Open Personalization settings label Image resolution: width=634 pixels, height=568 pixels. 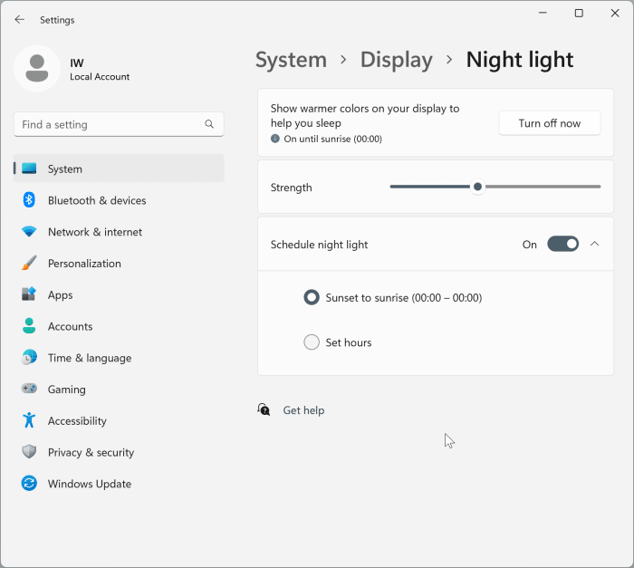[x=84, y=264]
